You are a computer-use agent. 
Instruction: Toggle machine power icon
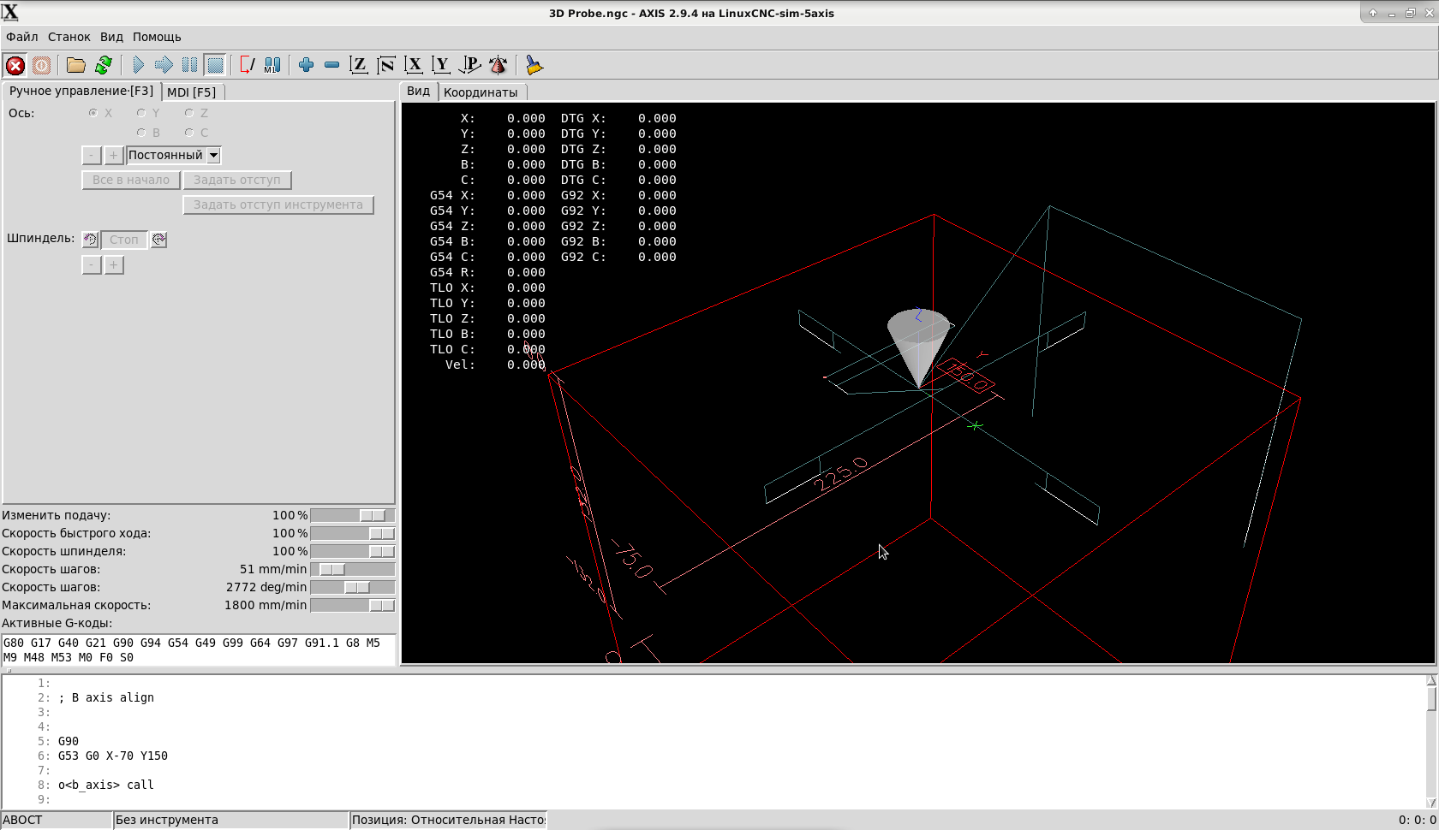[x=41, y=65]
